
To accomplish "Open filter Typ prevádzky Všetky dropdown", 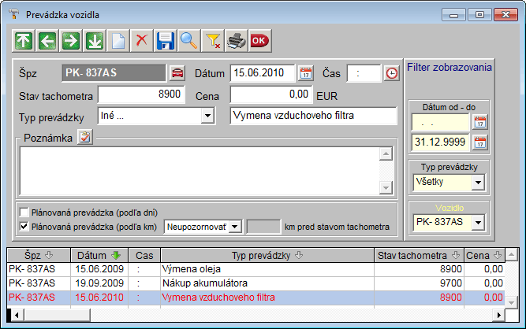I will point(478,183).
